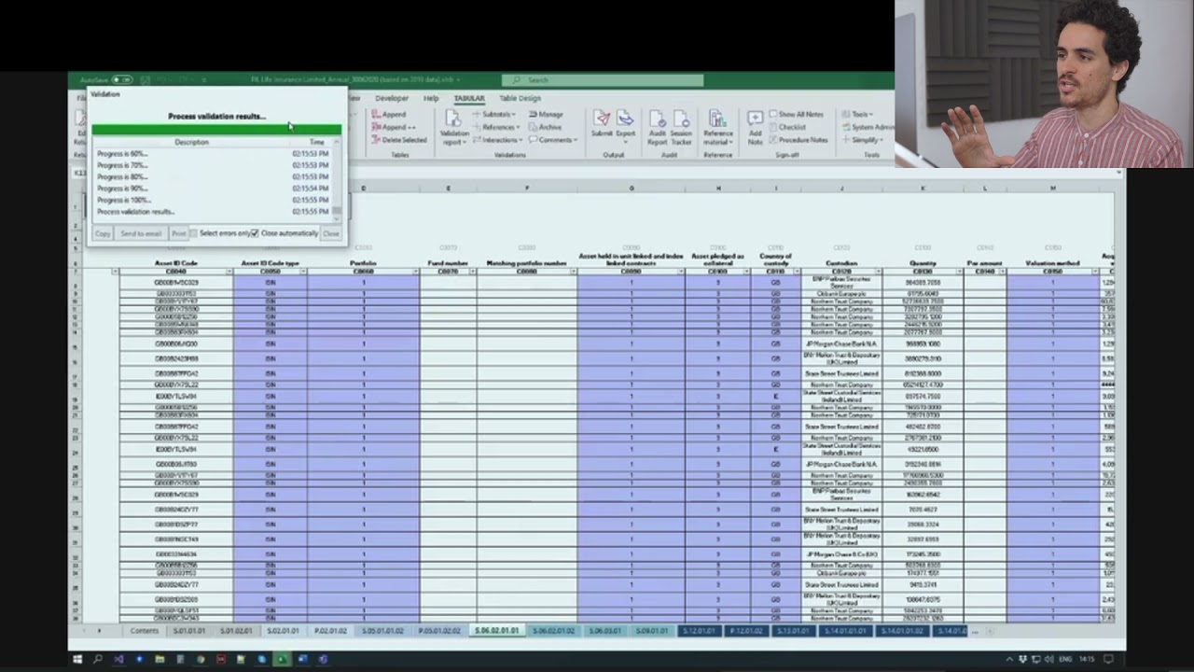Click the Add Note icon

click(755, 127)
